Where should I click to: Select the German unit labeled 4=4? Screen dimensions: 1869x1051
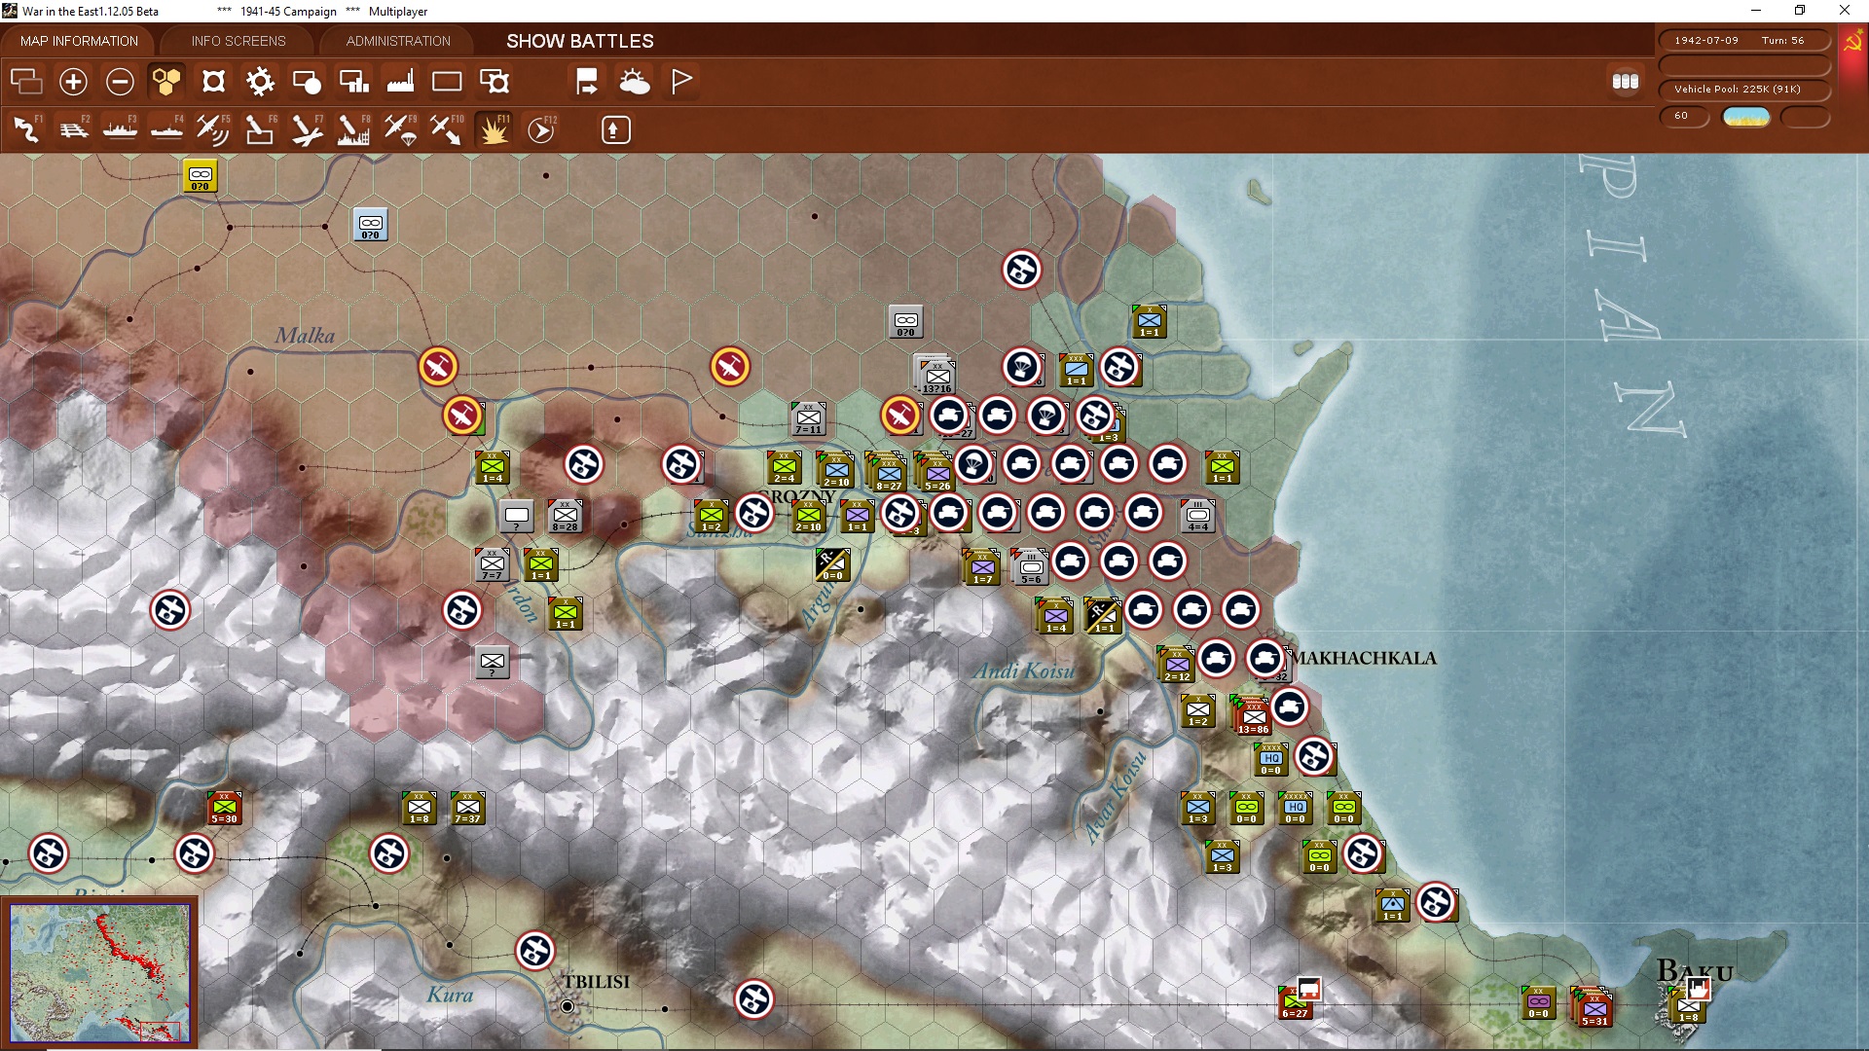[x=1197, y=516]
